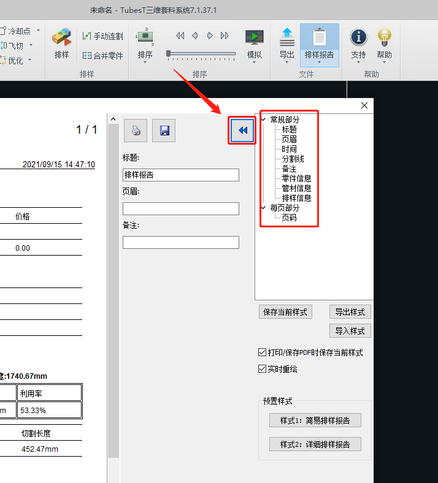Click the sorting progress slider handle
438x483 pixels.
point(169,54)
